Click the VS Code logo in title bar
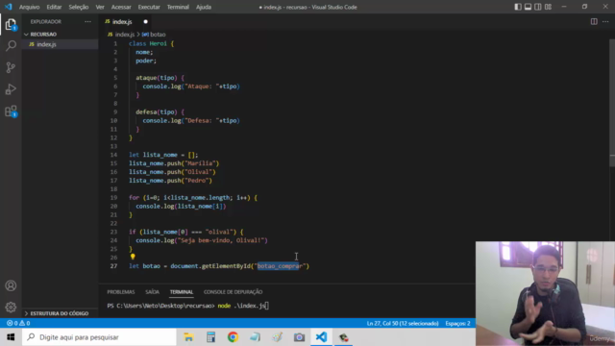This screenshot has width=615, height=346. click(9, 7)
